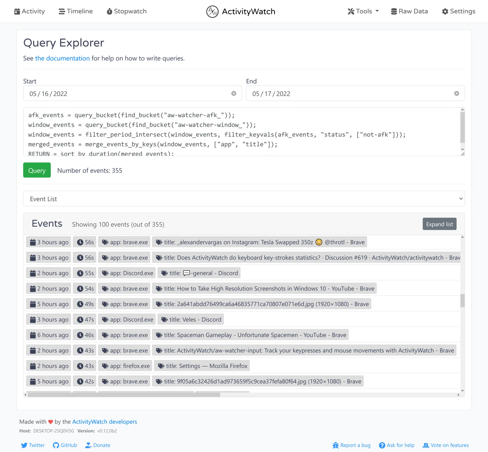Select the 'title: -general - Discord' tag
This screenshot has width=488, height=452.
pyautogui.click(x=199, y=273)
